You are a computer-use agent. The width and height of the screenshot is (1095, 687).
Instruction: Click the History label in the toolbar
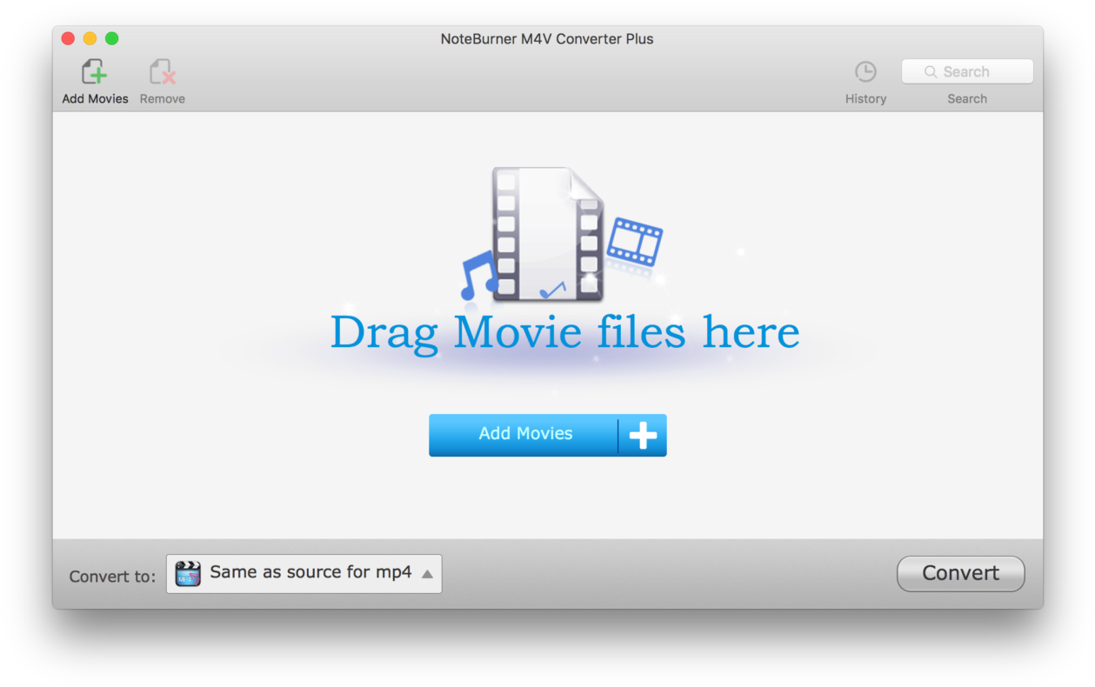pyautogui.click(x=865, y=99)
